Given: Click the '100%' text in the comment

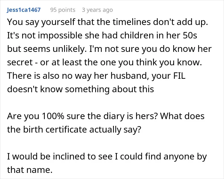Looking at the screenshot, I should (53, 116).
